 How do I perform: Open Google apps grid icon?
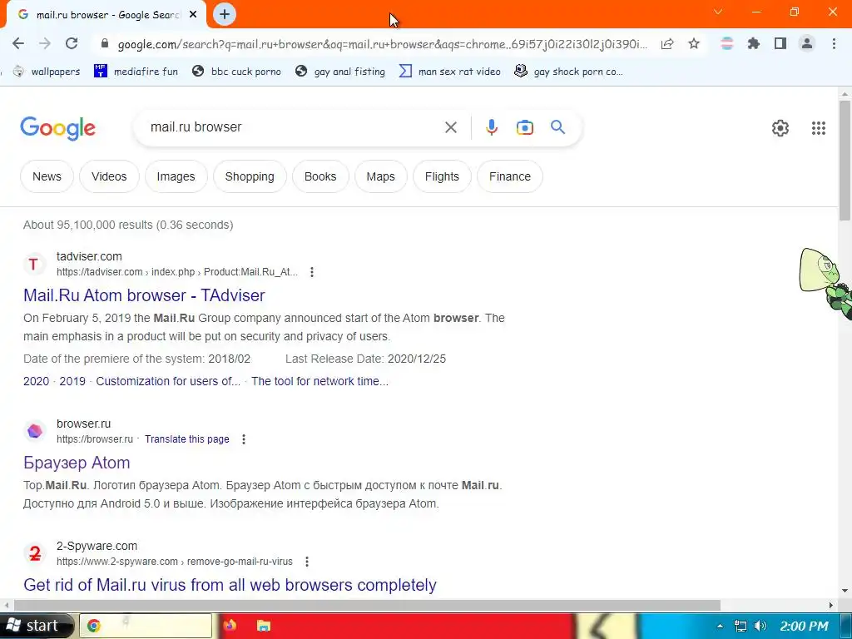[x=819, y=128]
